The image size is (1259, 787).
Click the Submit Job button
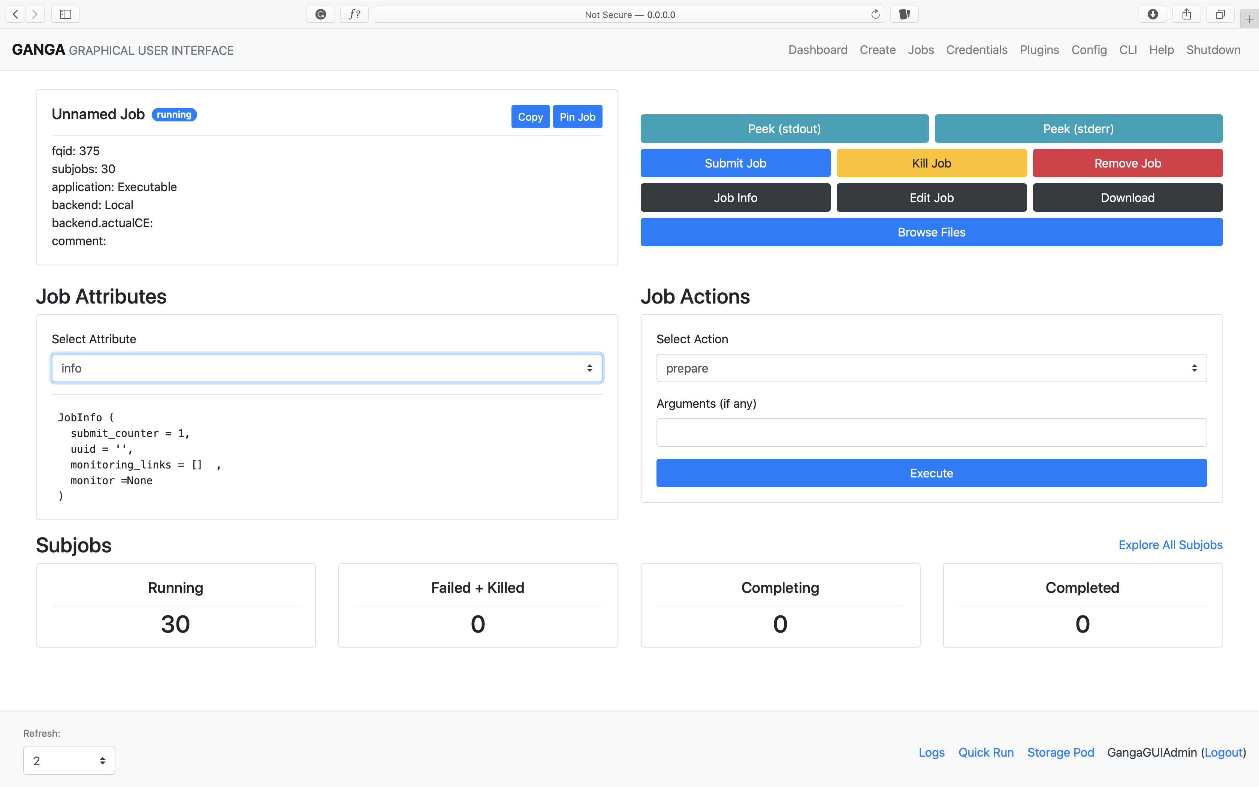click(735, 163)
